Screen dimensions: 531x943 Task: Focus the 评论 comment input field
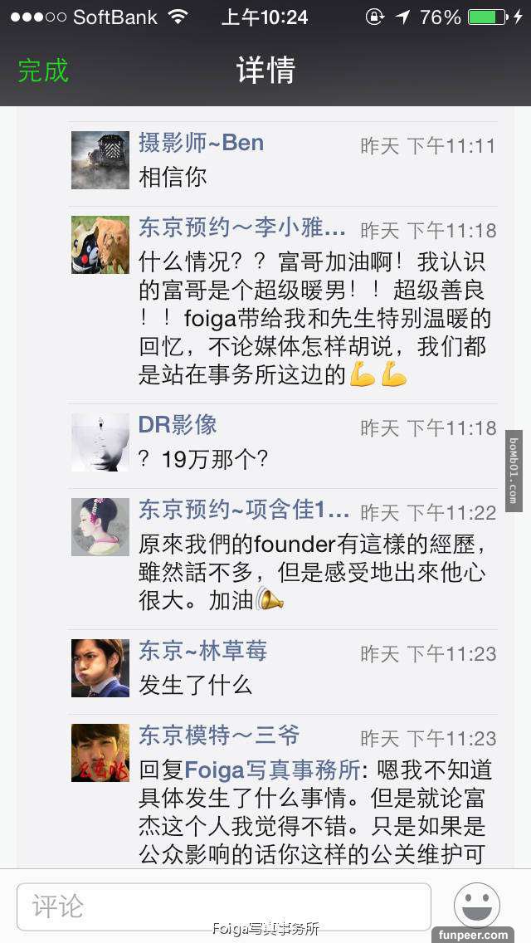[224, 906]
